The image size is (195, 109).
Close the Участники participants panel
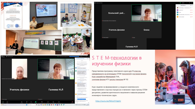click(192, 5)
